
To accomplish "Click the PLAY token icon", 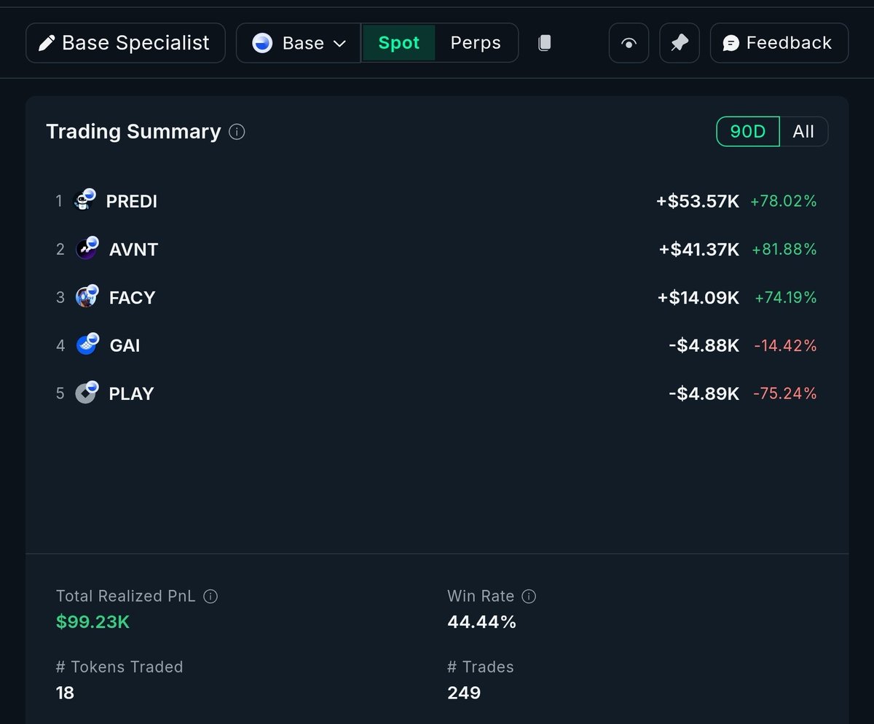I will pos(87,393).
